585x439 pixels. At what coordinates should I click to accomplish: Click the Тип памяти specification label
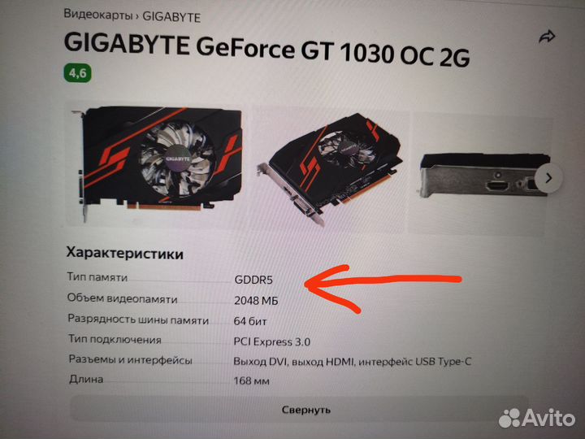pos(97,277)
